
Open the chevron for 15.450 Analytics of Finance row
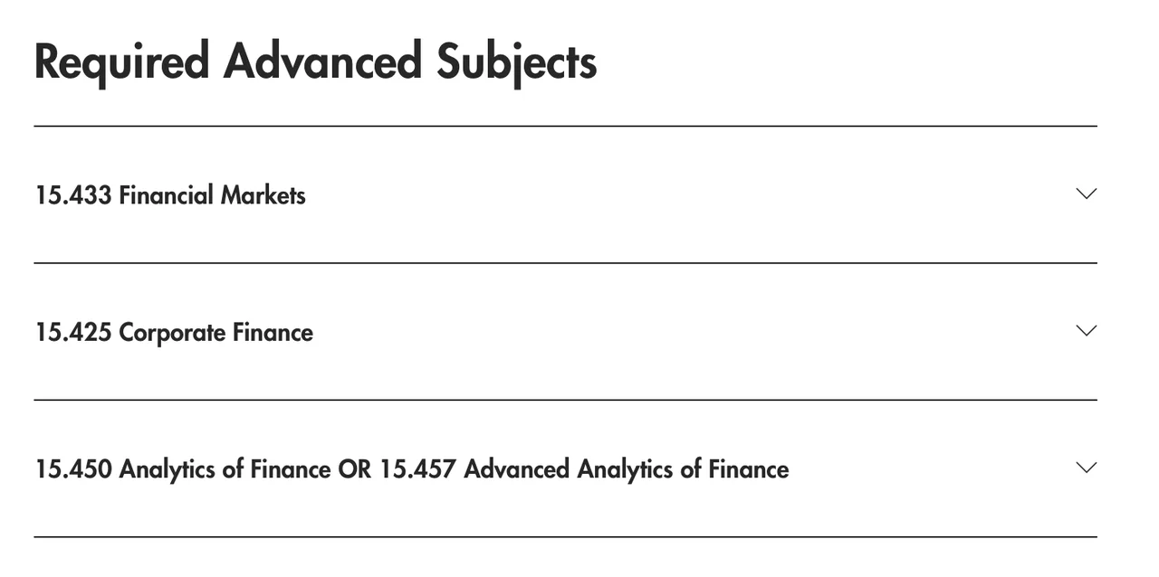(x=1086, y=468)
